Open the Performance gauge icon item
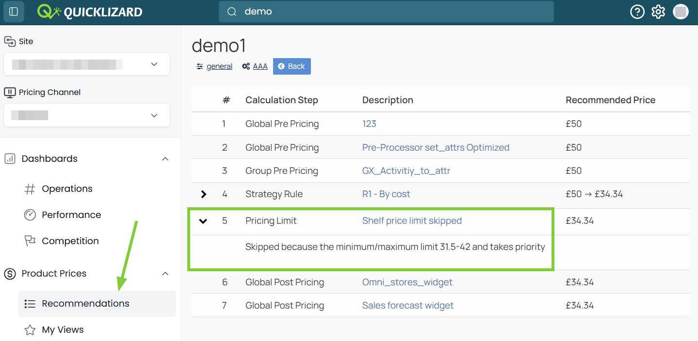698x341 pixels. click(30, 215)
